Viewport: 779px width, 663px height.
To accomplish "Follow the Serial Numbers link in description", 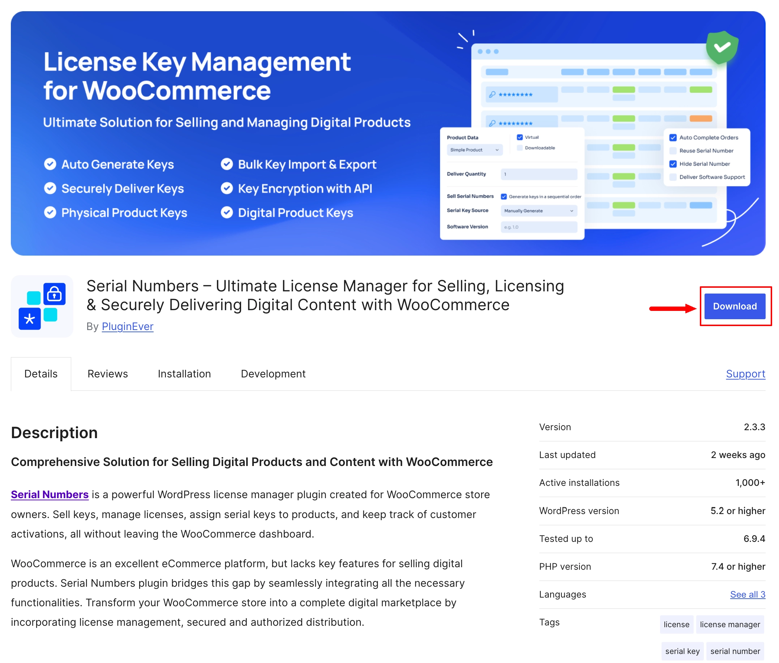I will [x=50, y=494].
